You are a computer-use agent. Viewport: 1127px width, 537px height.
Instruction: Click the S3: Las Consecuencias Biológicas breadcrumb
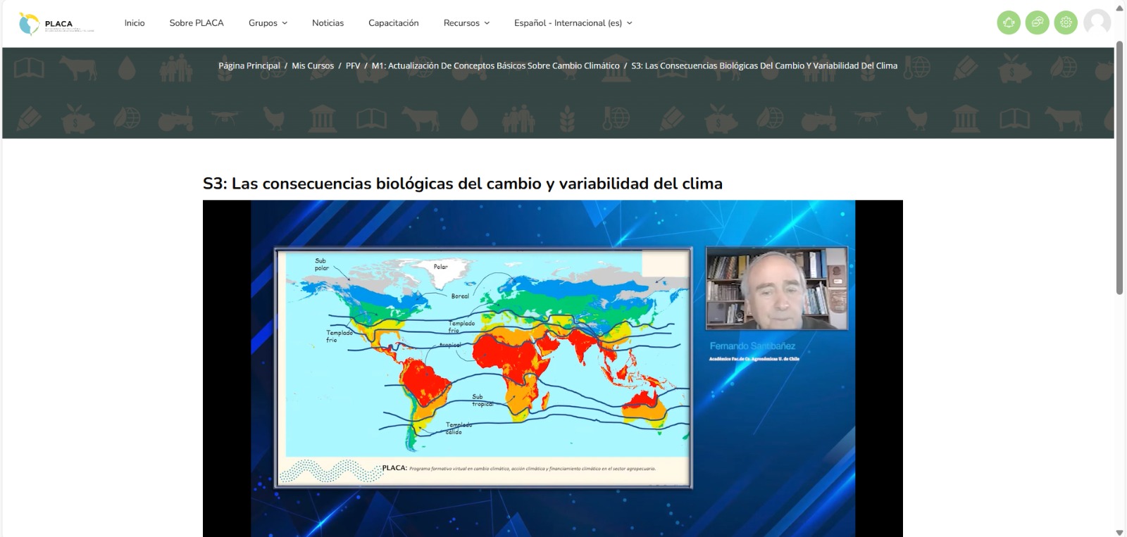[x=764, y=65]
